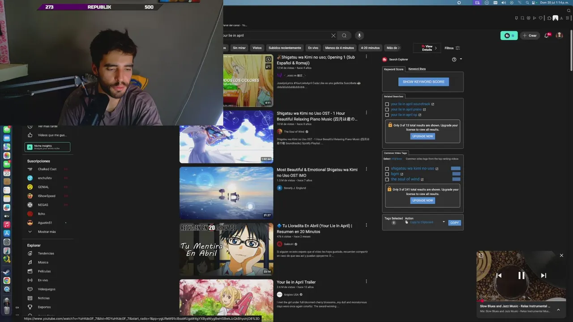
Task: Click the browser download icon
Action: [x=561, y=18]
